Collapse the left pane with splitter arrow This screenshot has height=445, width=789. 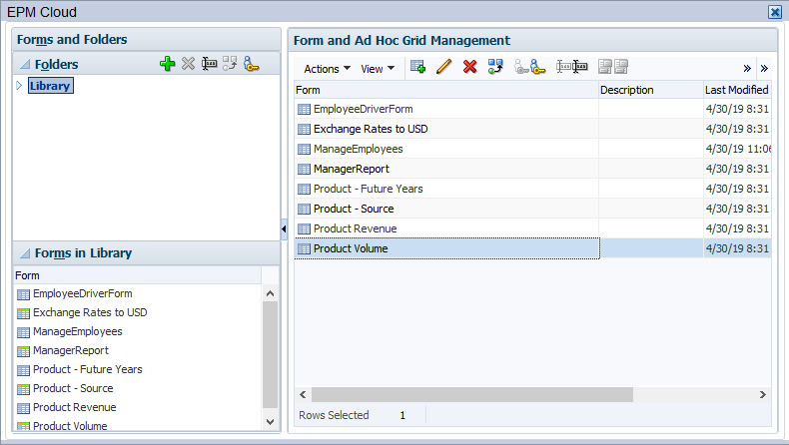284,229
